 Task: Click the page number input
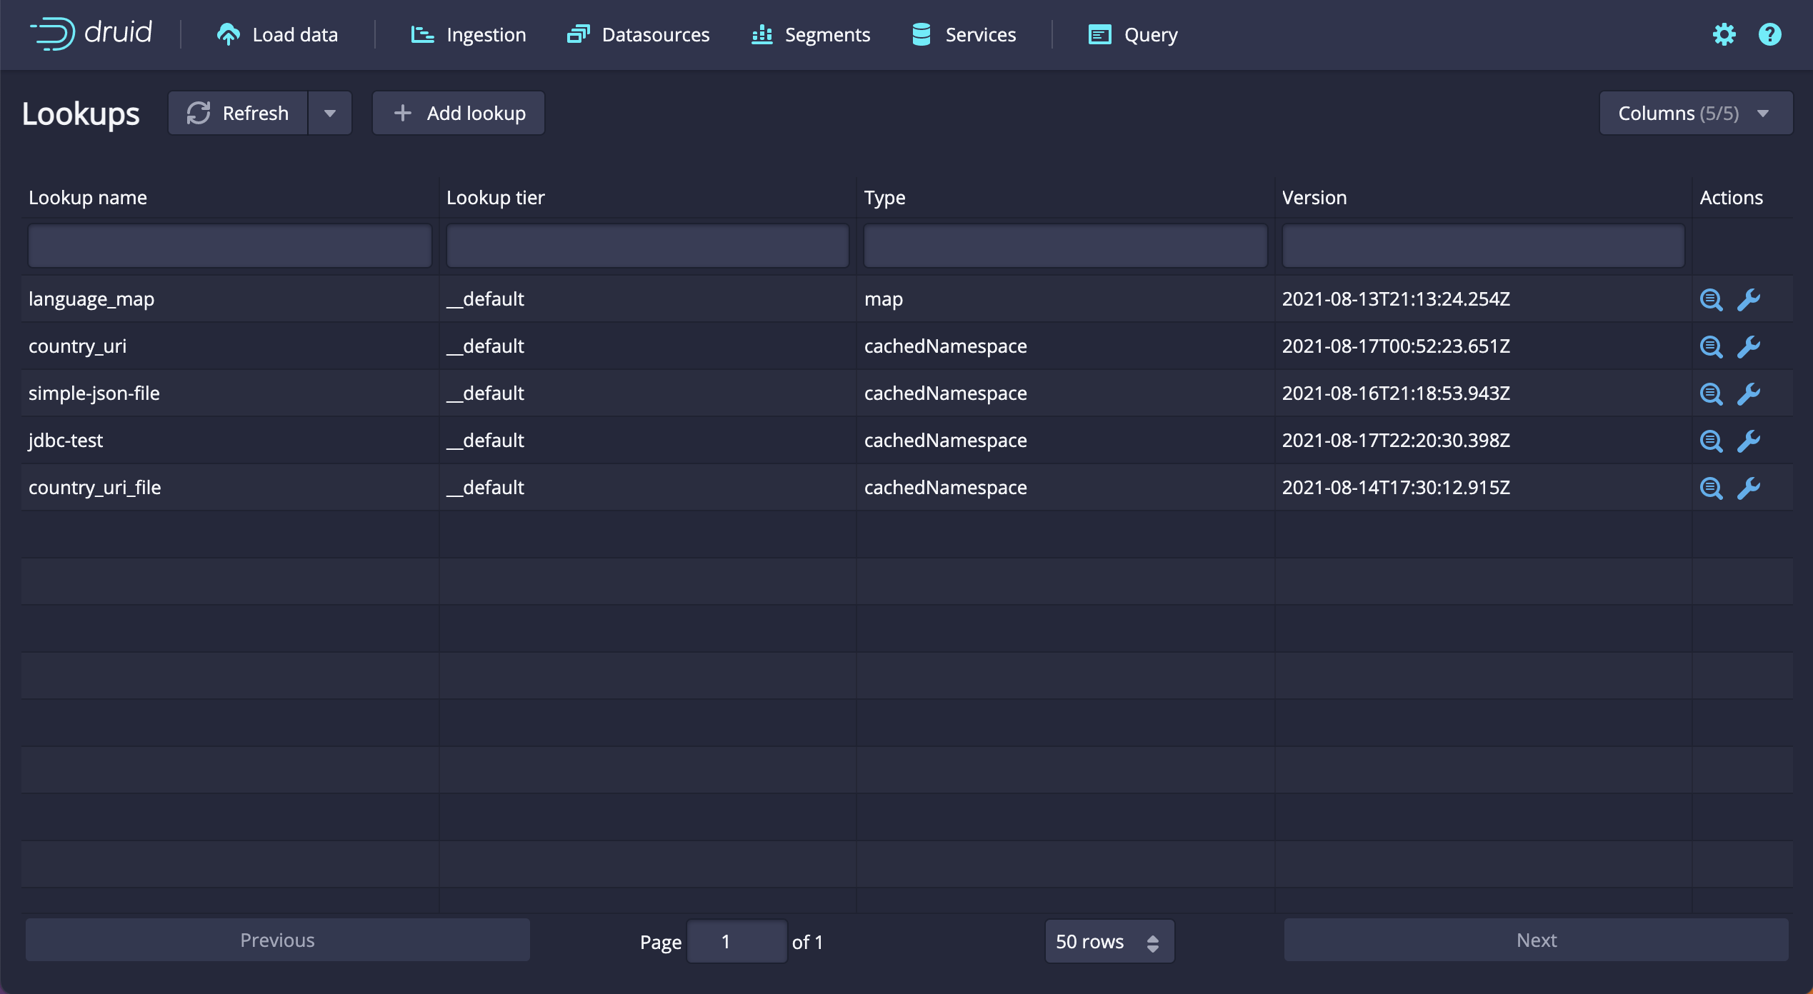coord(736,941)
